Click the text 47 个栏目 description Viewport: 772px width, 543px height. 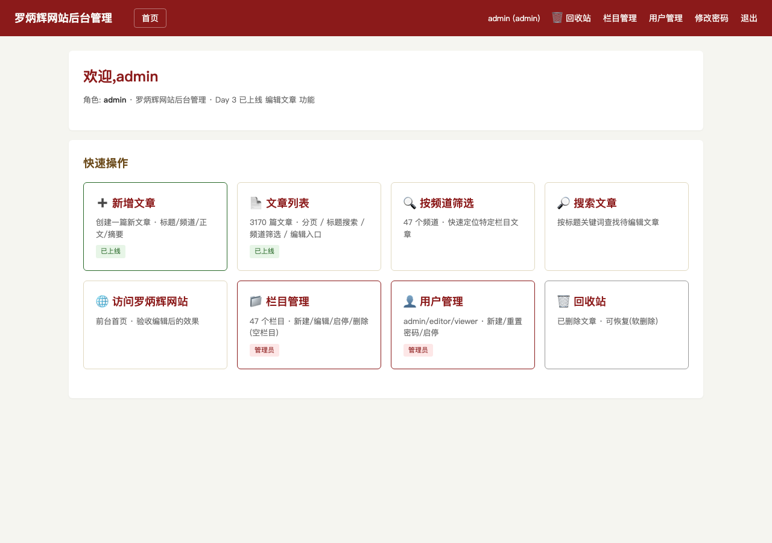(x=309, y=327)
